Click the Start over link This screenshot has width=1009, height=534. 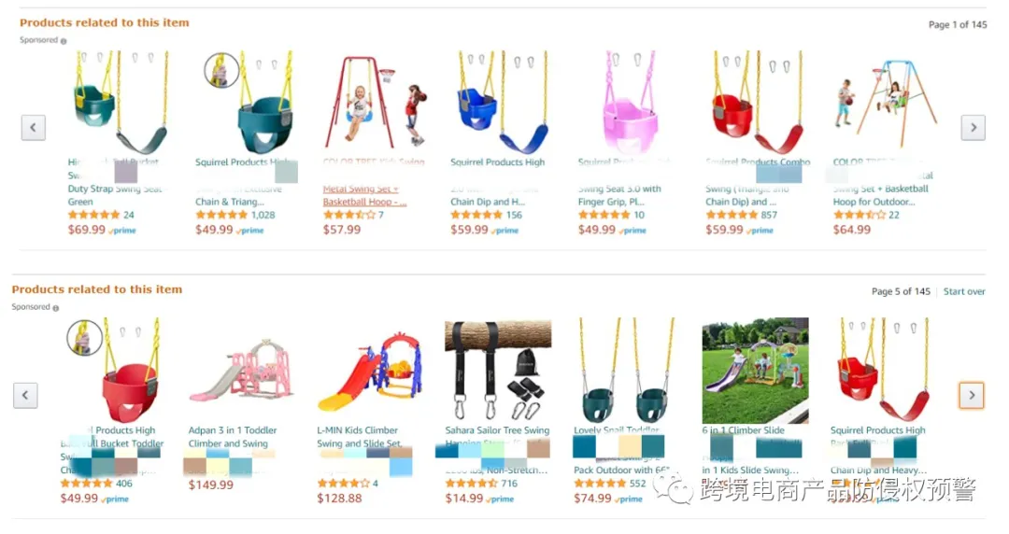point(964,291)
